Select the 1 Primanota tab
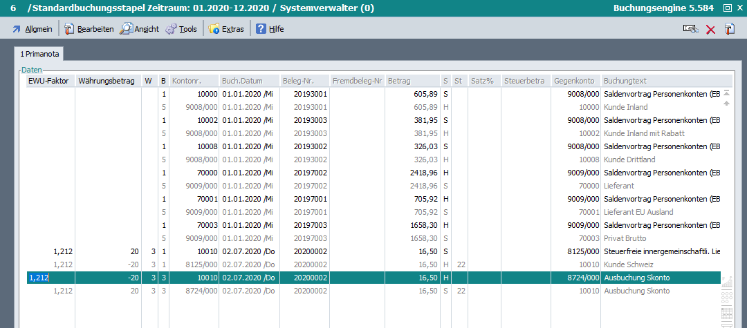The image size is (747, 328). pos(39,53)
